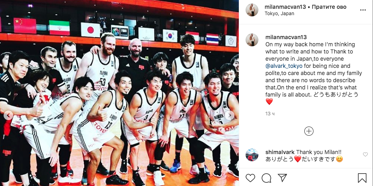The image size is (373, 186).
Task: Open shimalvark's profile picture
Action: tap(252, 155)
